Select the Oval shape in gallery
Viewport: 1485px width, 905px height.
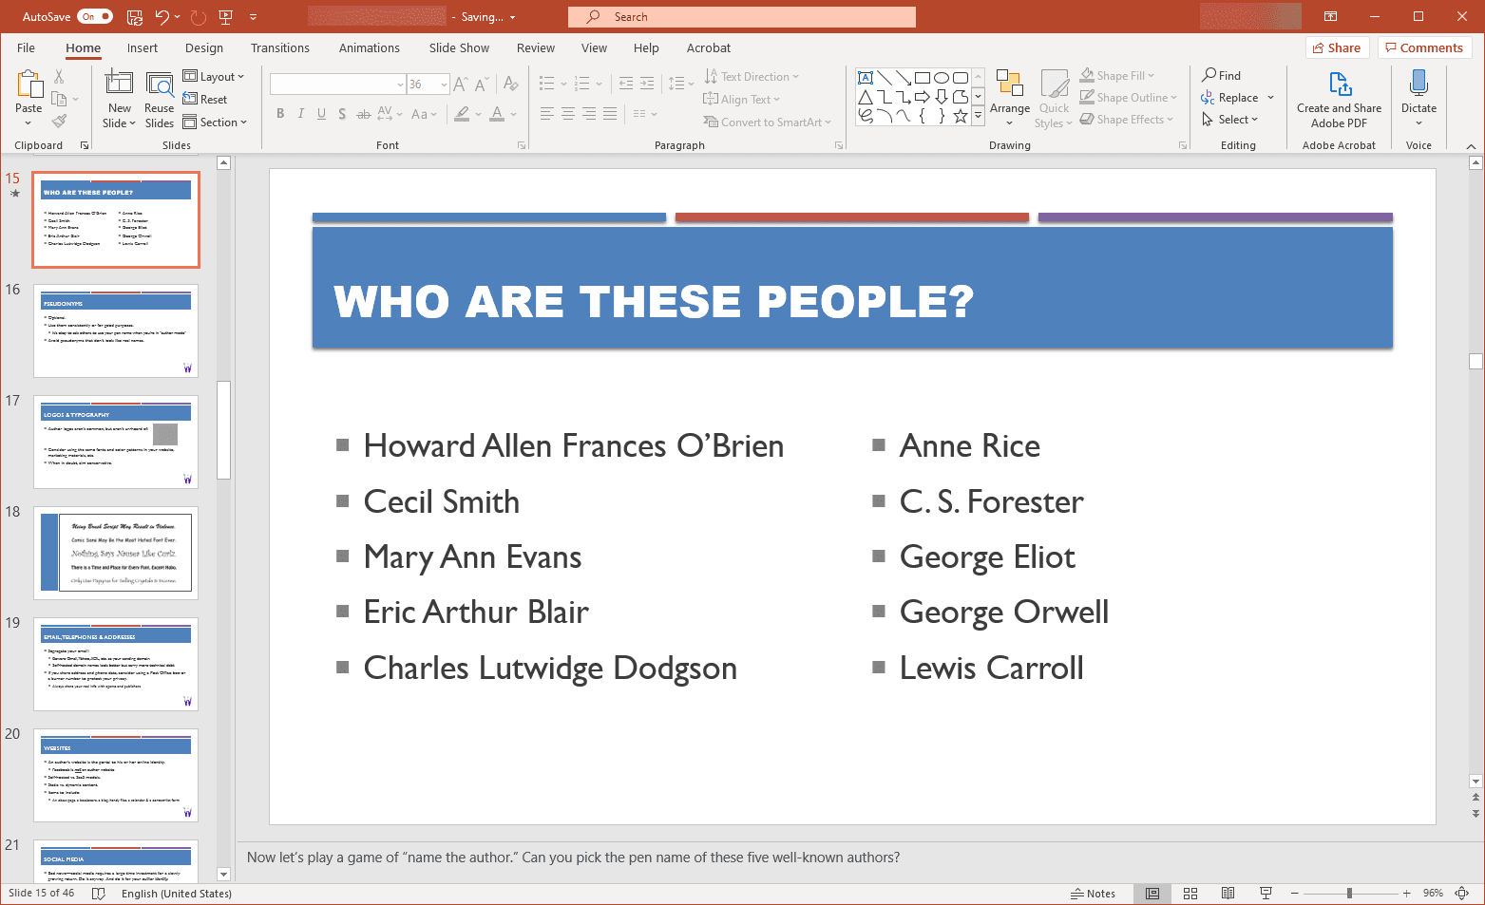pyautogui.click(x=942, y=78)
